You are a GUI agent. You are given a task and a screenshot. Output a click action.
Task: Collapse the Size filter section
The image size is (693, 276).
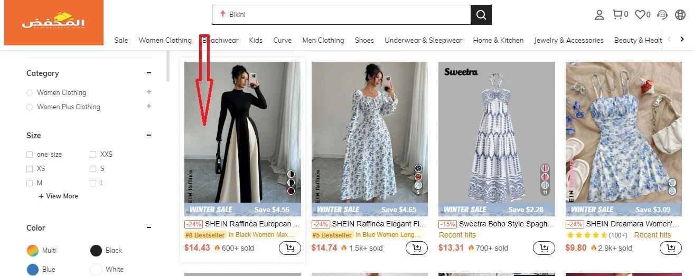pyautogui.click(x=149, y=136)
